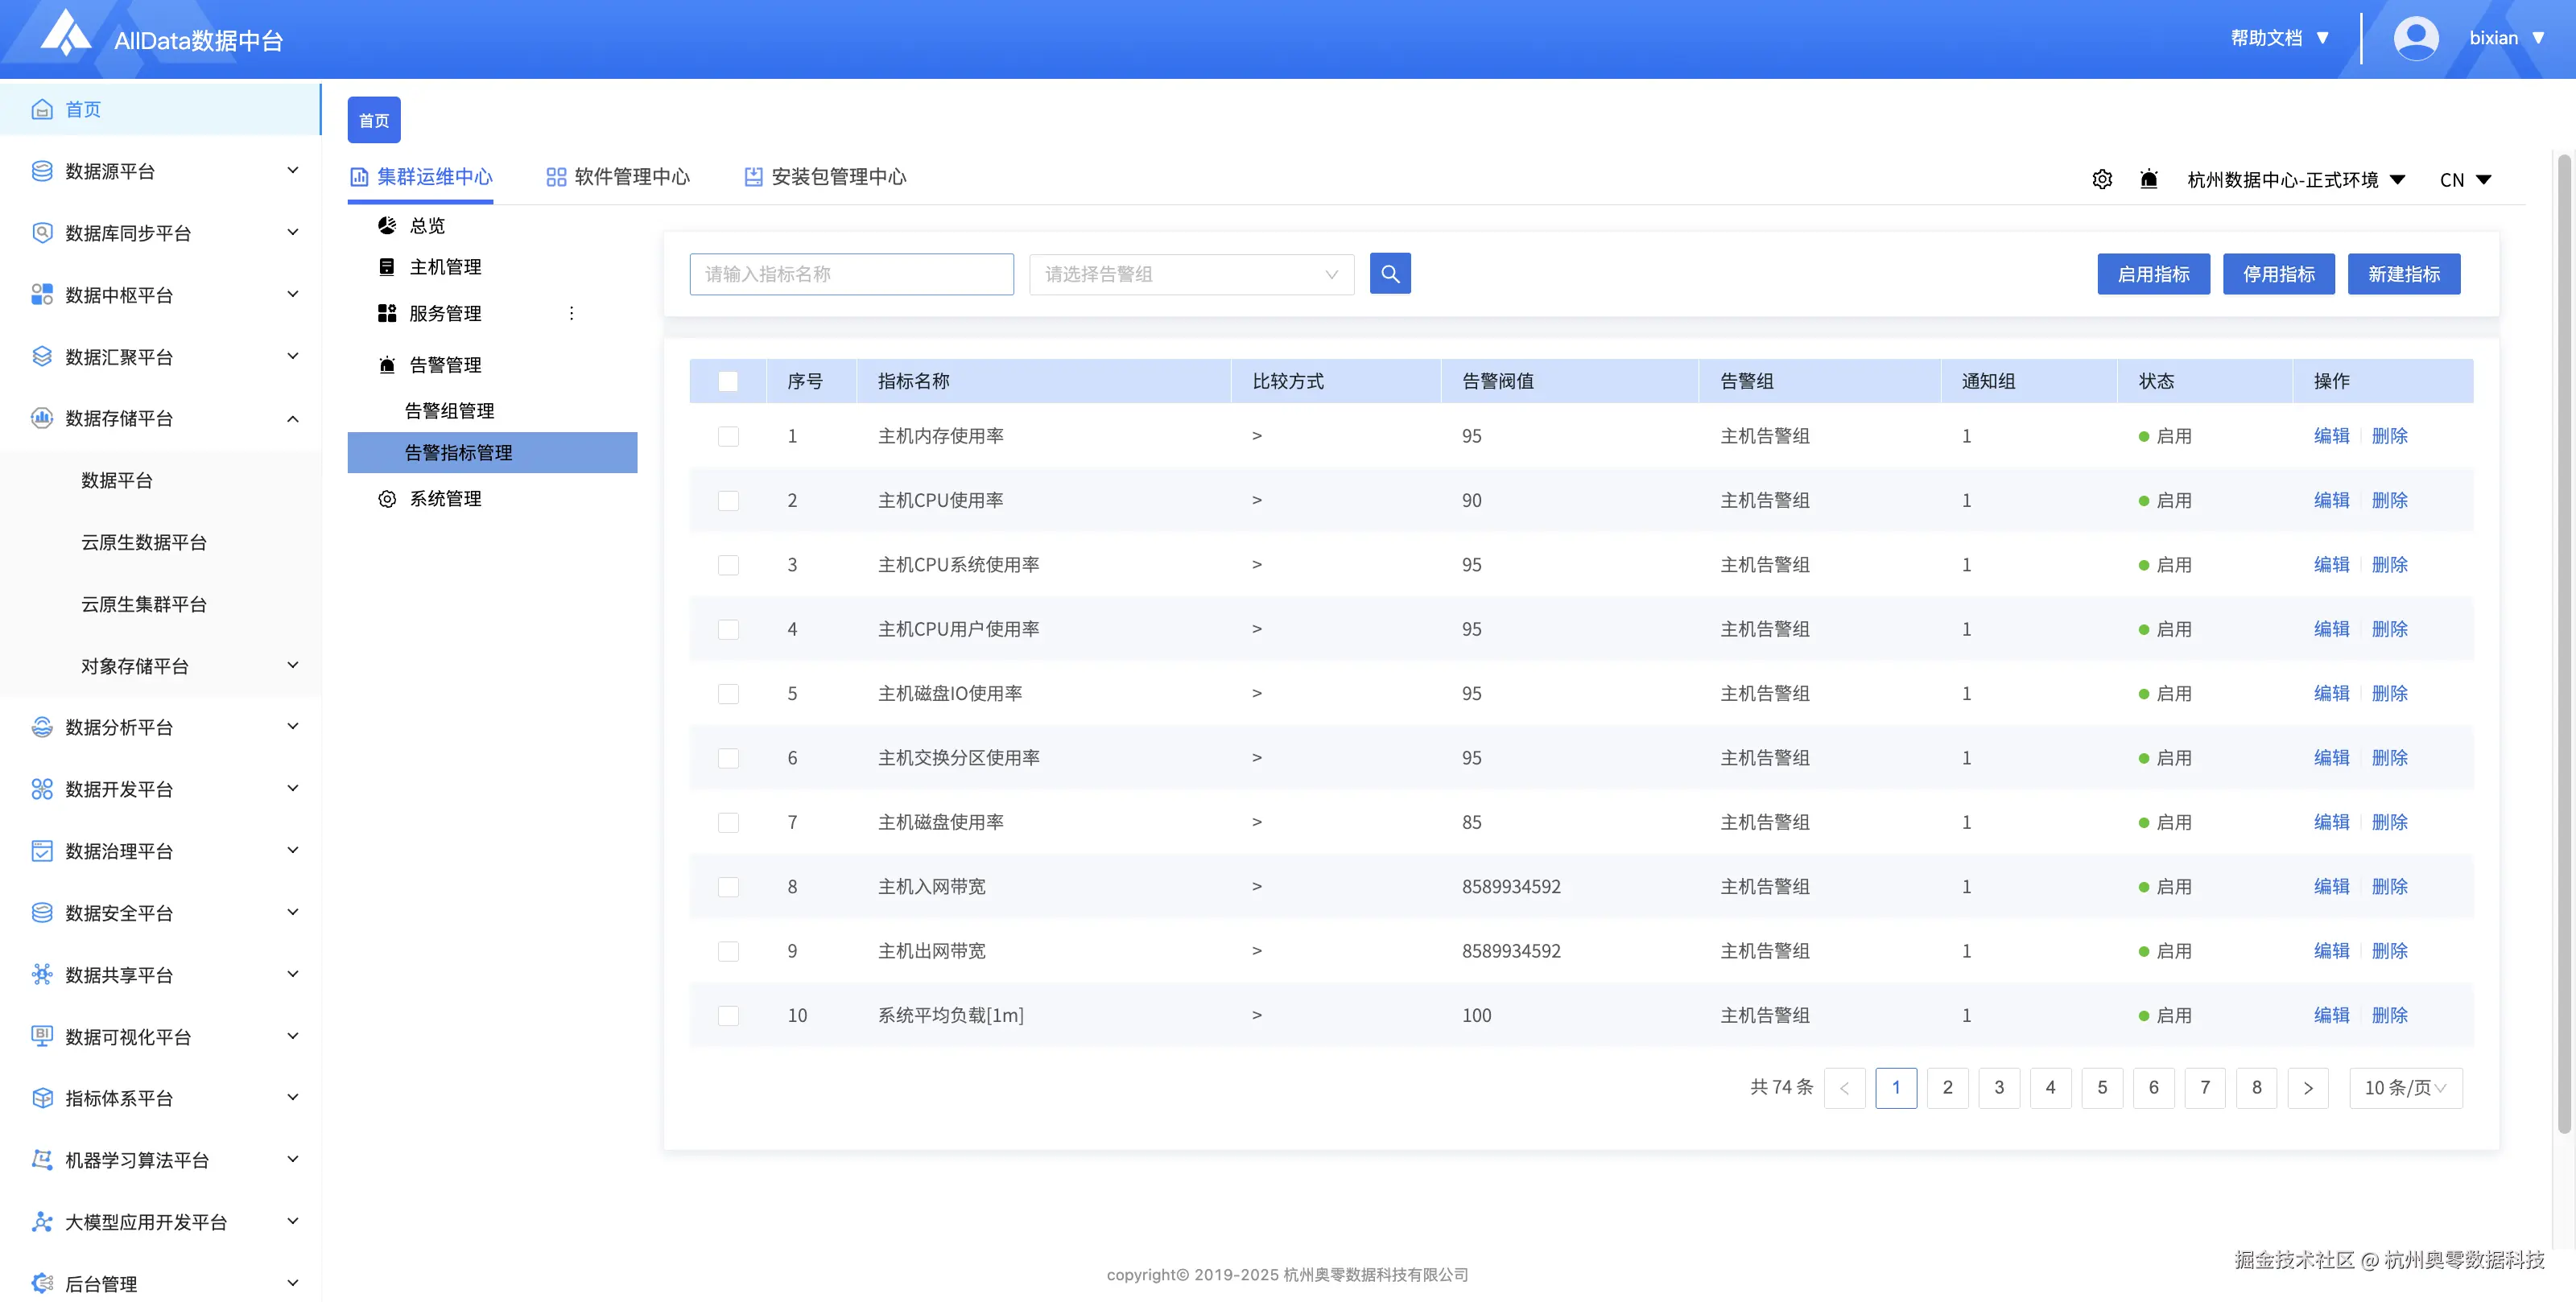2576x1302 pixels.
Task: Go to page 5 in pagination
Action: pyautogui.click(x=2102, y=1087)
